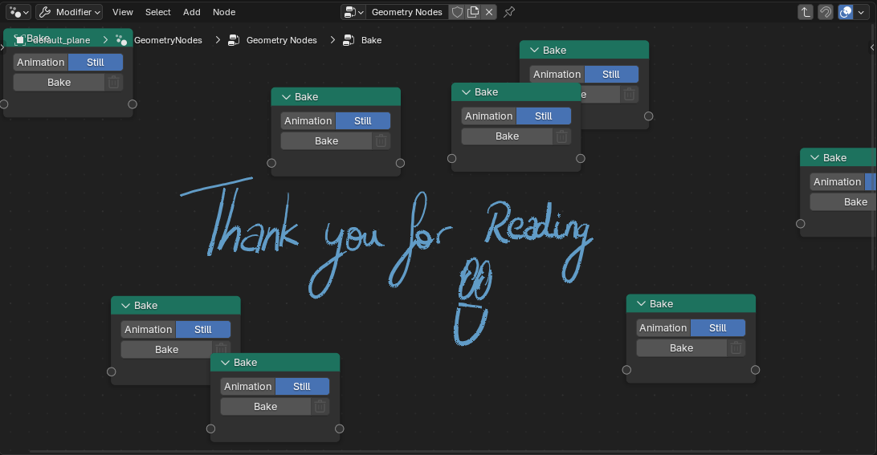Collapse the bottom Bake node overlapping another node
Image resolution: width=877 pixels, height=455 pixels.
click(226, 363)
